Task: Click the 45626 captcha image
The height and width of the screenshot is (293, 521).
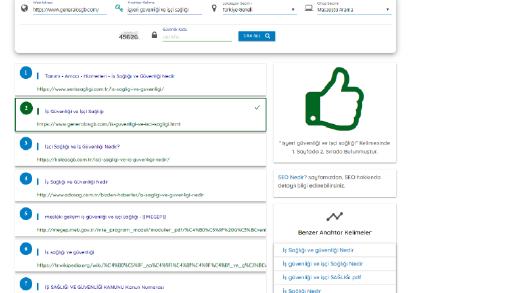Action: tap(129, 37)
